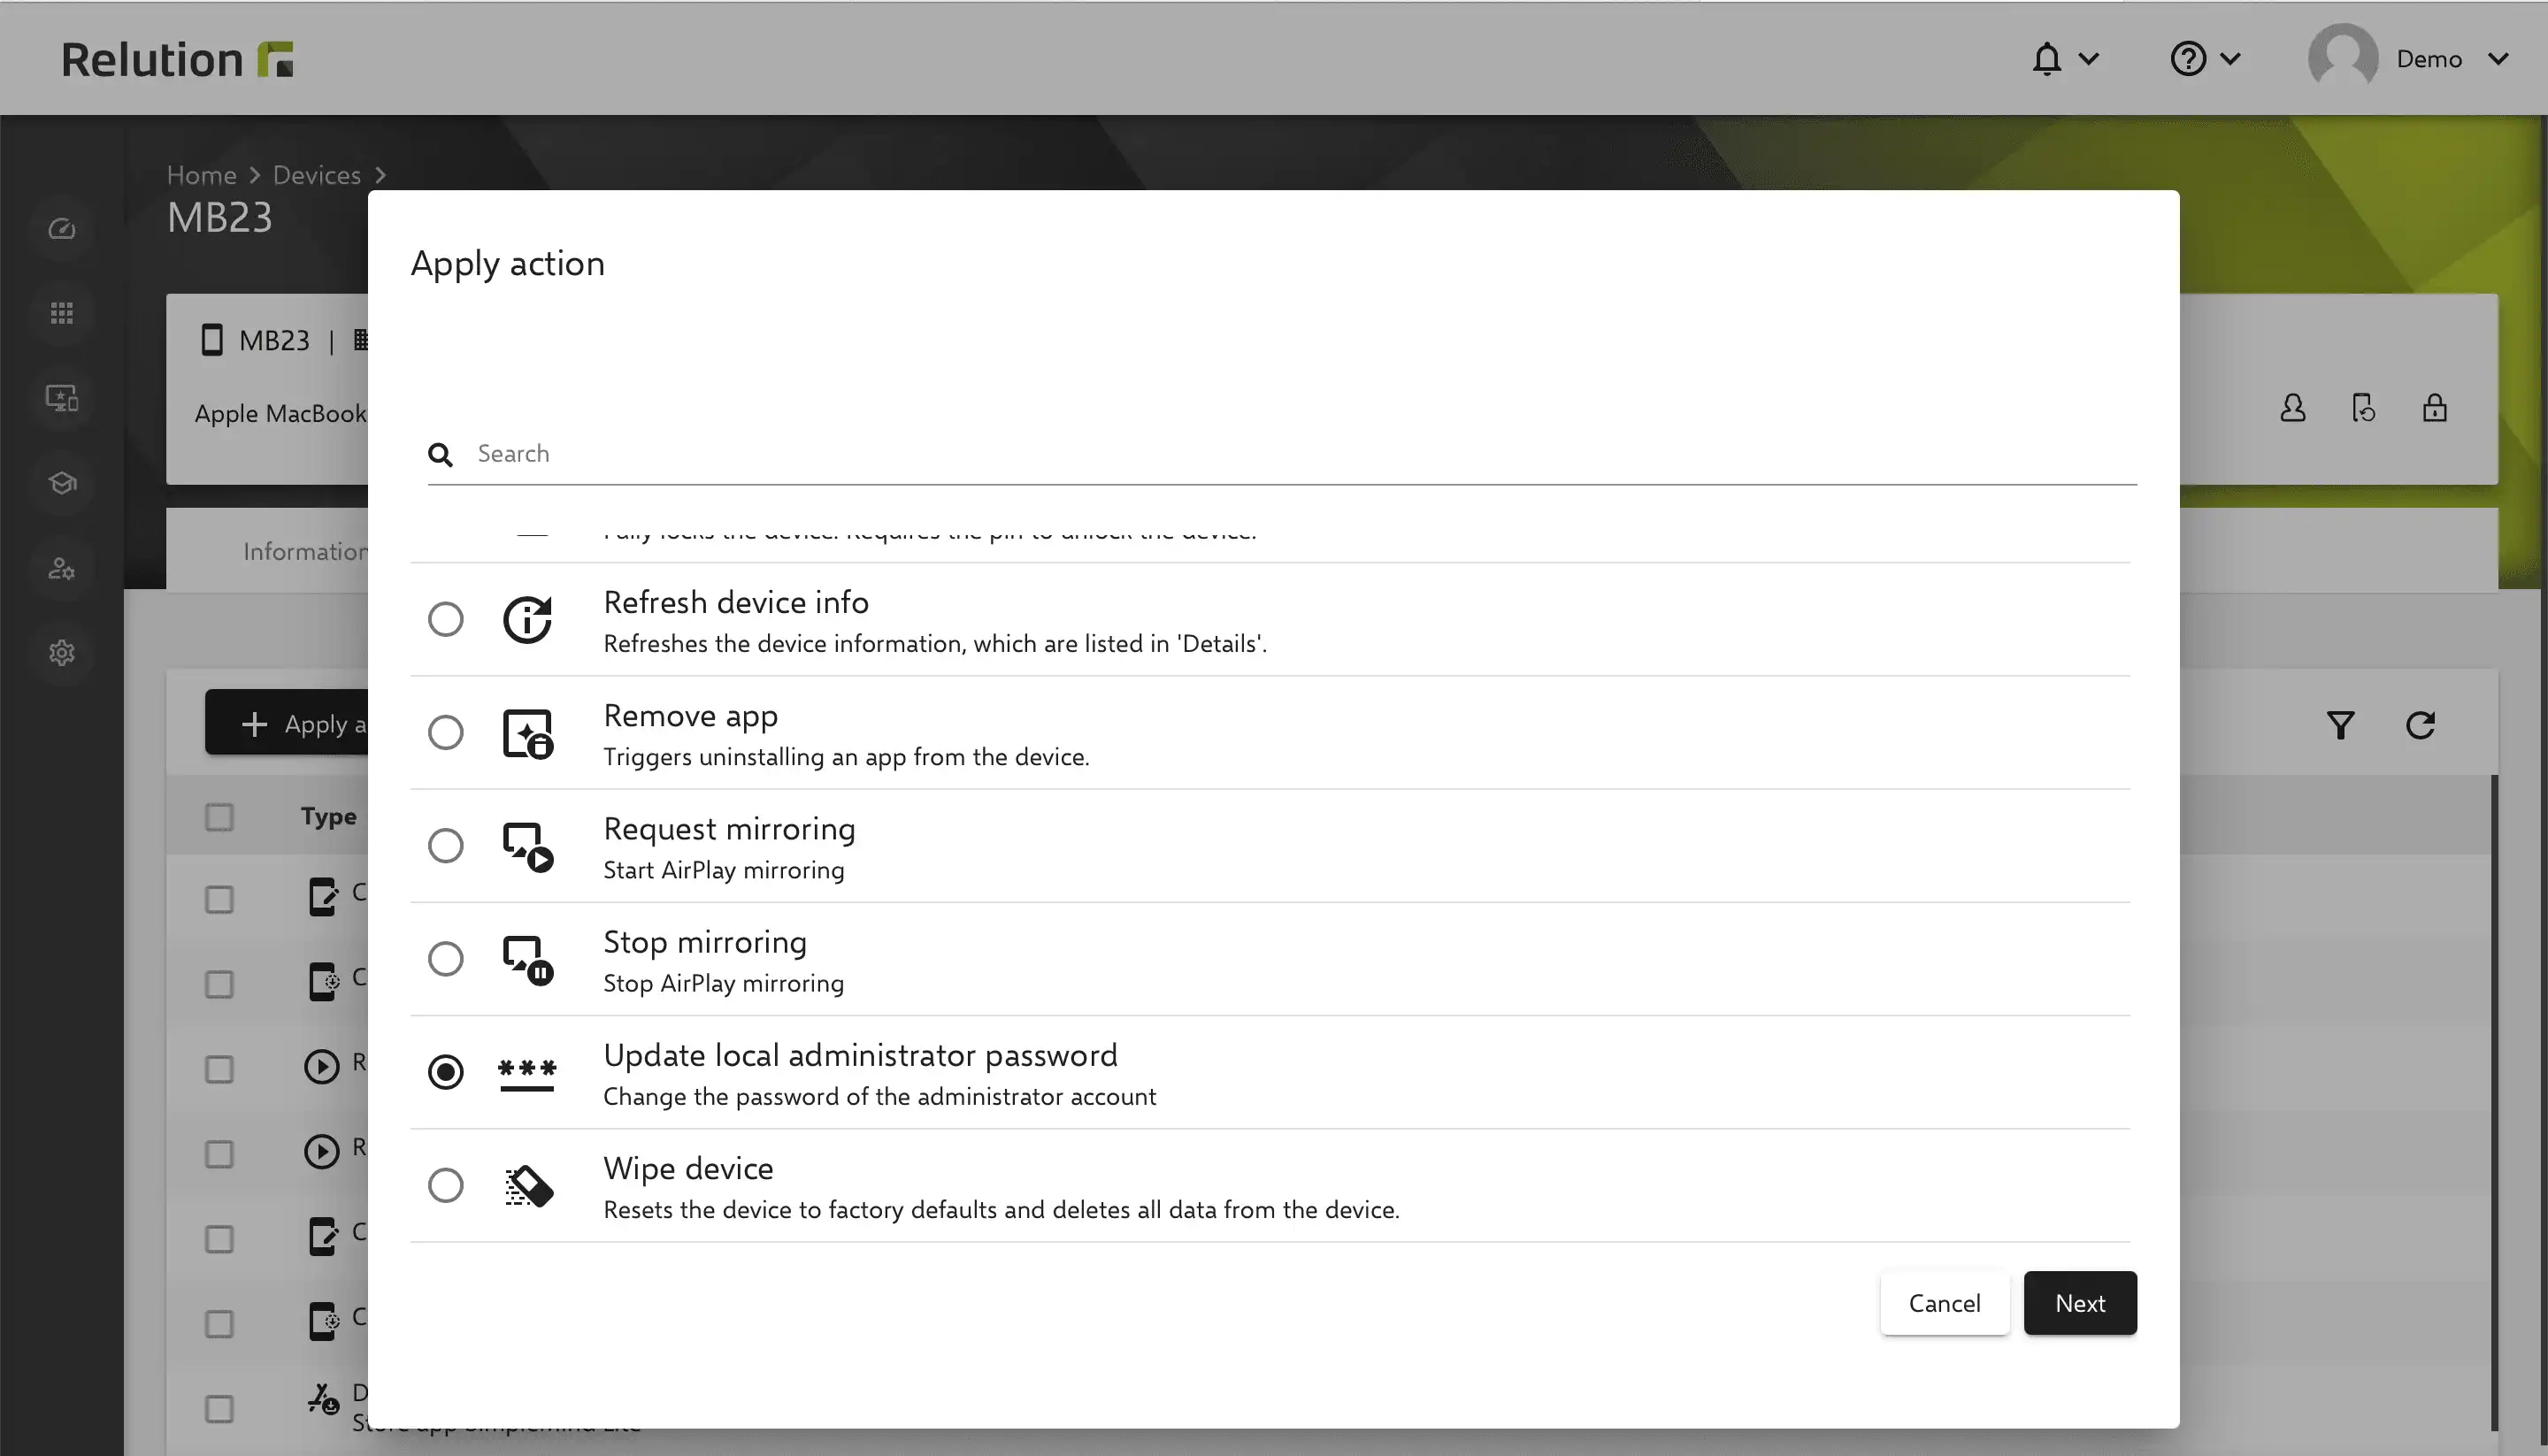Click the lock device icon
This screenshot has width=2548, height=1456.
[2435, 408]
